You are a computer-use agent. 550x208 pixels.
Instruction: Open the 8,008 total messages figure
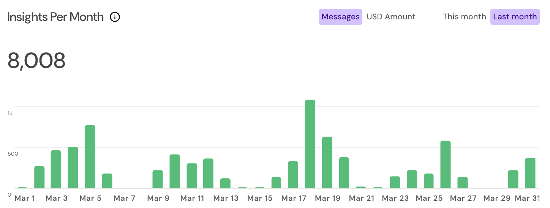[36, 61]
